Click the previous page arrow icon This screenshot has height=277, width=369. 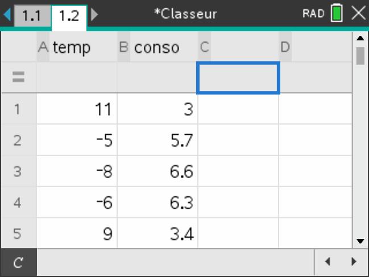pyautogui.click(x=7, y=15)
